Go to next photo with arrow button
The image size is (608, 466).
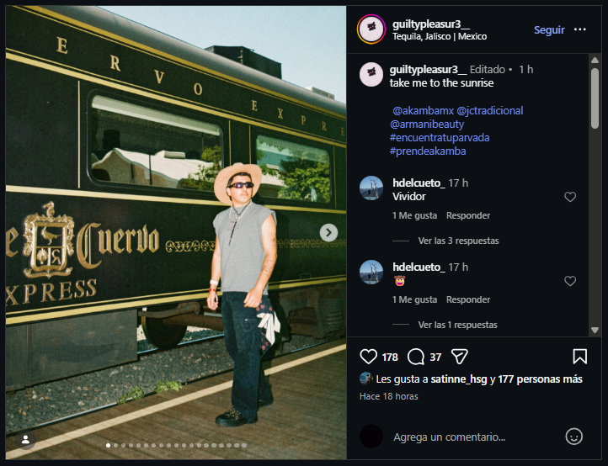(x=328, y=232)
